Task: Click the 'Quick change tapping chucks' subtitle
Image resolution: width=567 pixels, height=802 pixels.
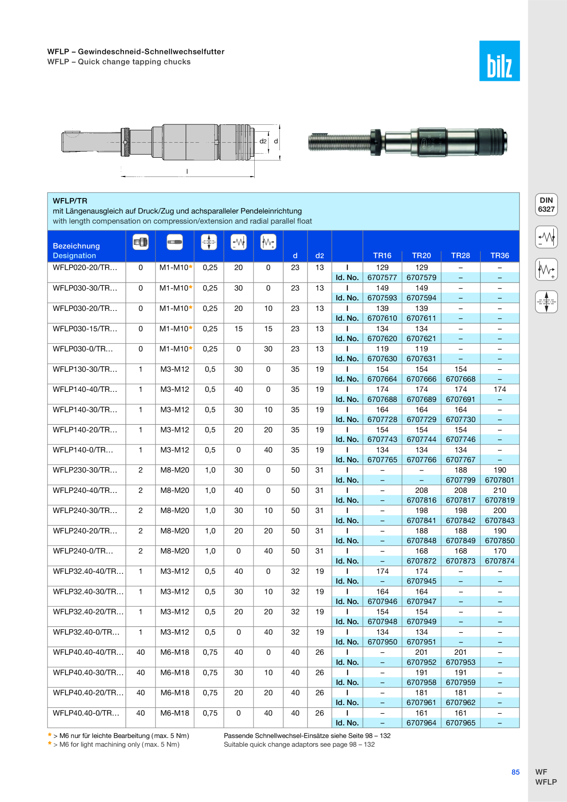Action: tap(134, 62)
